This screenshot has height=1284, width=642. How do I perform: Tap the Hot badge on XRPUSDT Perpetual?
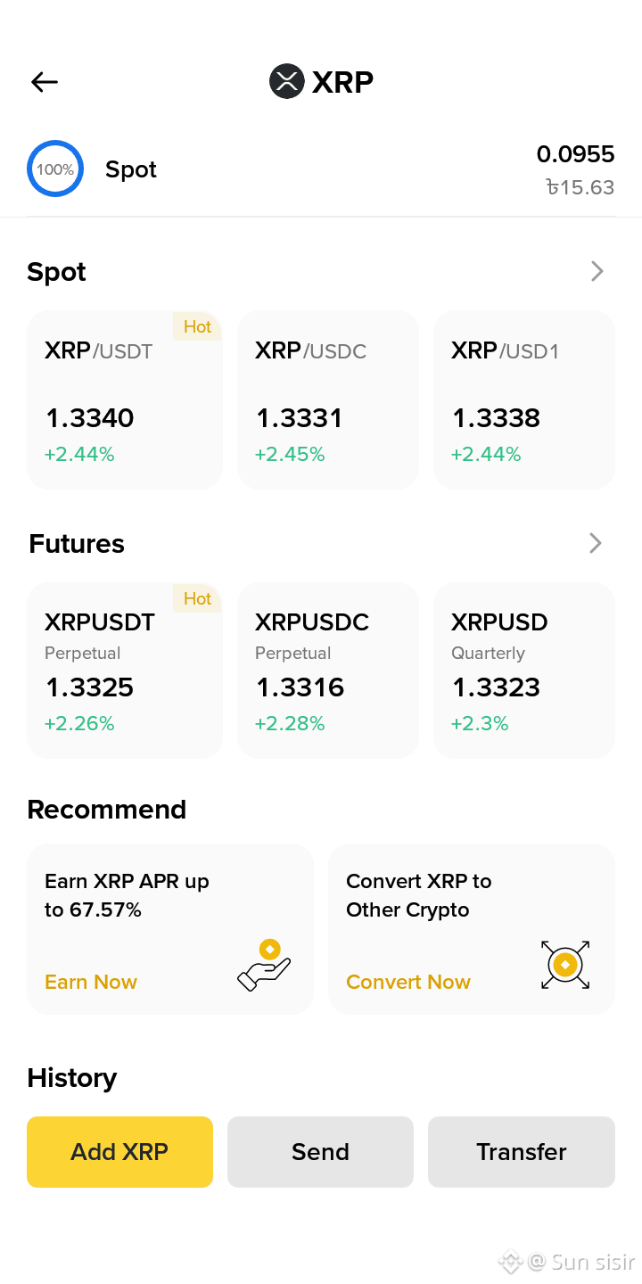pos(197,598)
